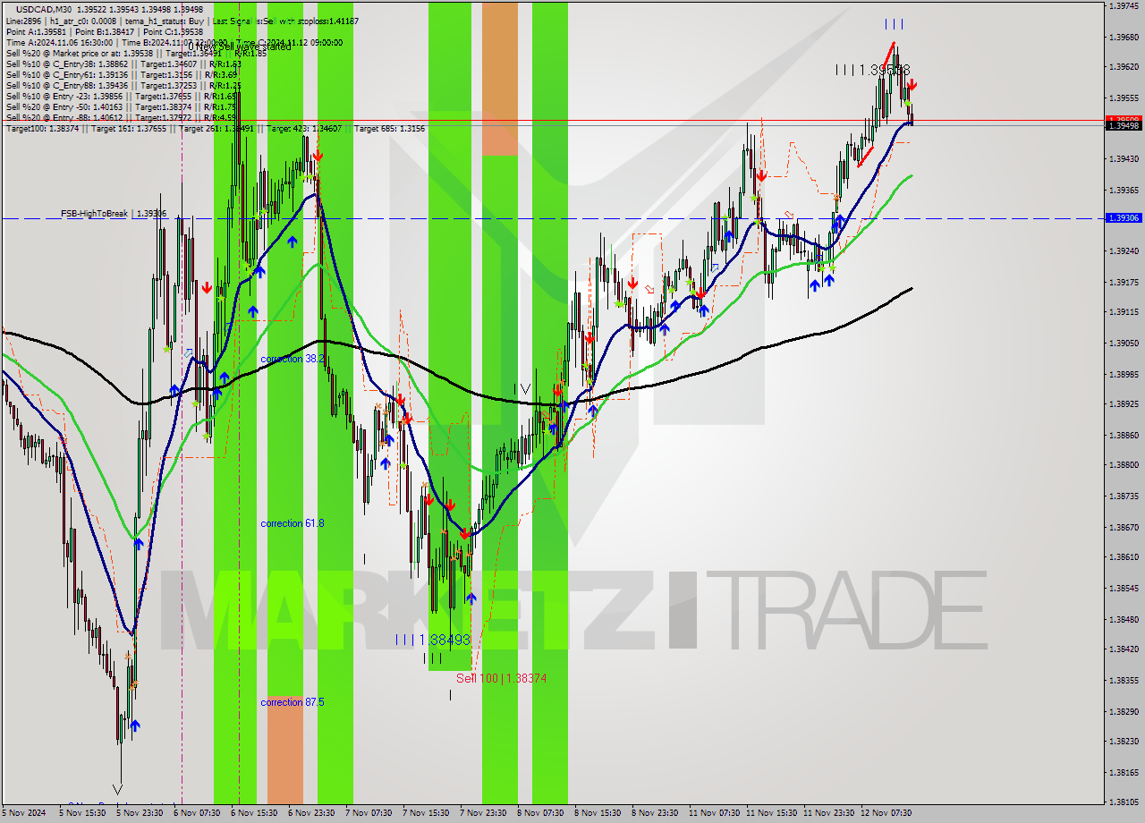Click the 1.39050 price axis label
The width and height of the screenshot is (1145, 823).
1123,343
